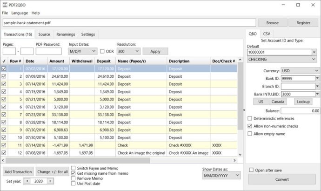Image resolution: width=321 pixels, height=191 pixels.
Task: Open the Currency USD dropdown
Action: point(300,71)
